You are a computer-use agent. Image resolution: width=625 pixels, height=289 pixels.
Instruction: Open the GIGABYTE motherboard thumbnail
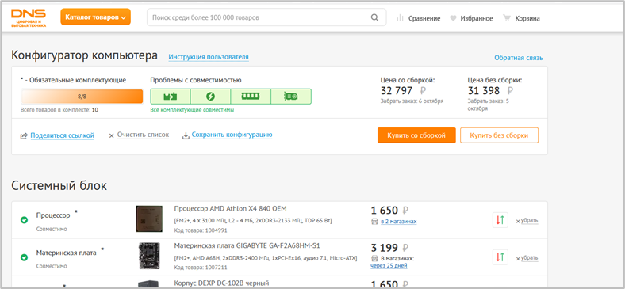point(149,256)
